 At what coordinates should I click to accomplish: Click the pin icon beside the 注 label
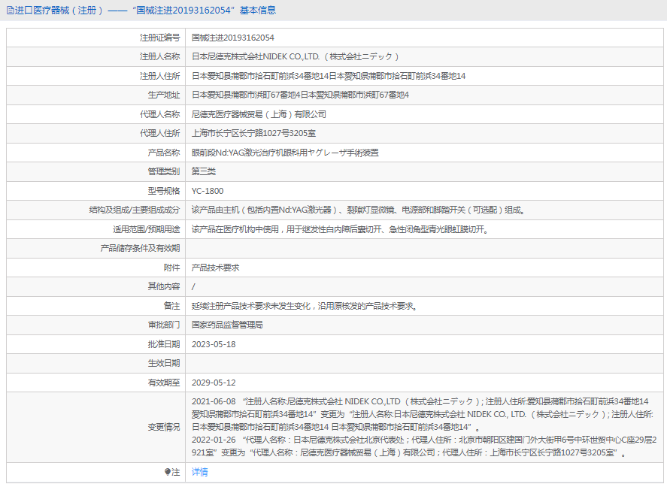pyautogui.click(x=168, y=472)
